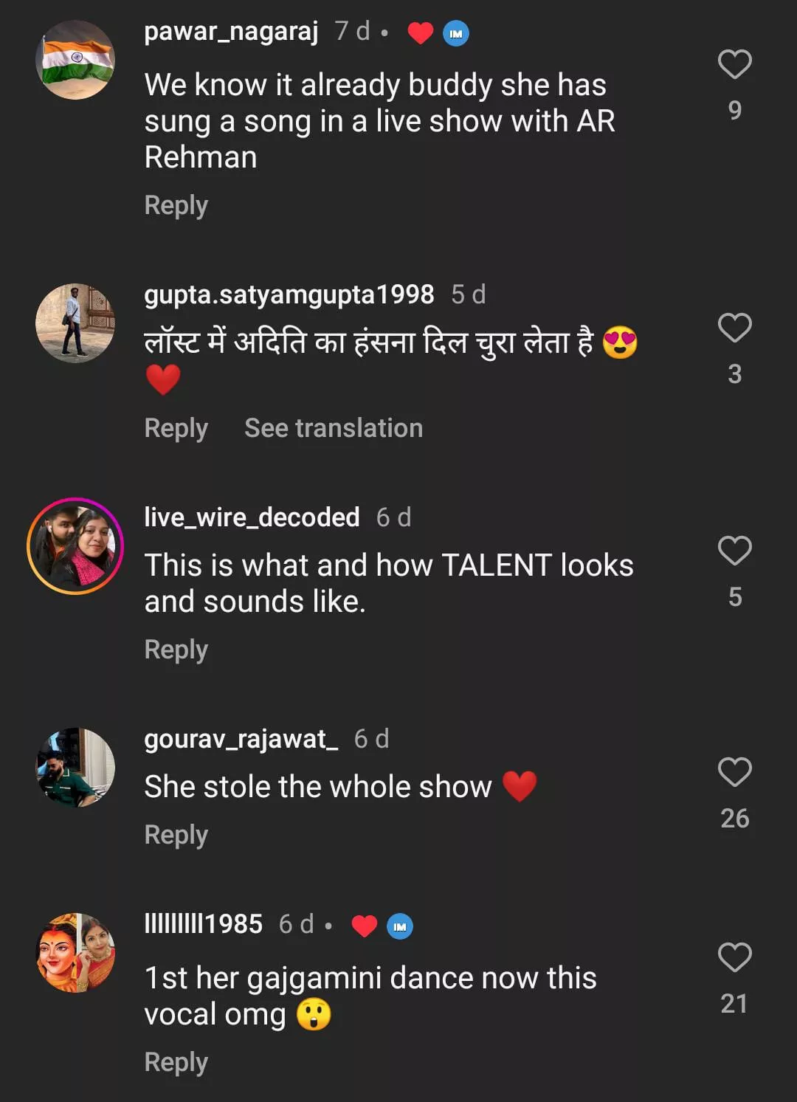Tap the blue IM badge beside pawar_nagaraj
The image size is (797, 1102).
click(456, 33)
